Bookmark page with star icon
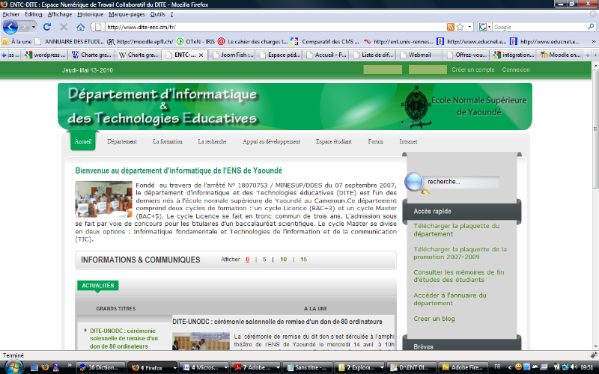 tap(460, 27)
